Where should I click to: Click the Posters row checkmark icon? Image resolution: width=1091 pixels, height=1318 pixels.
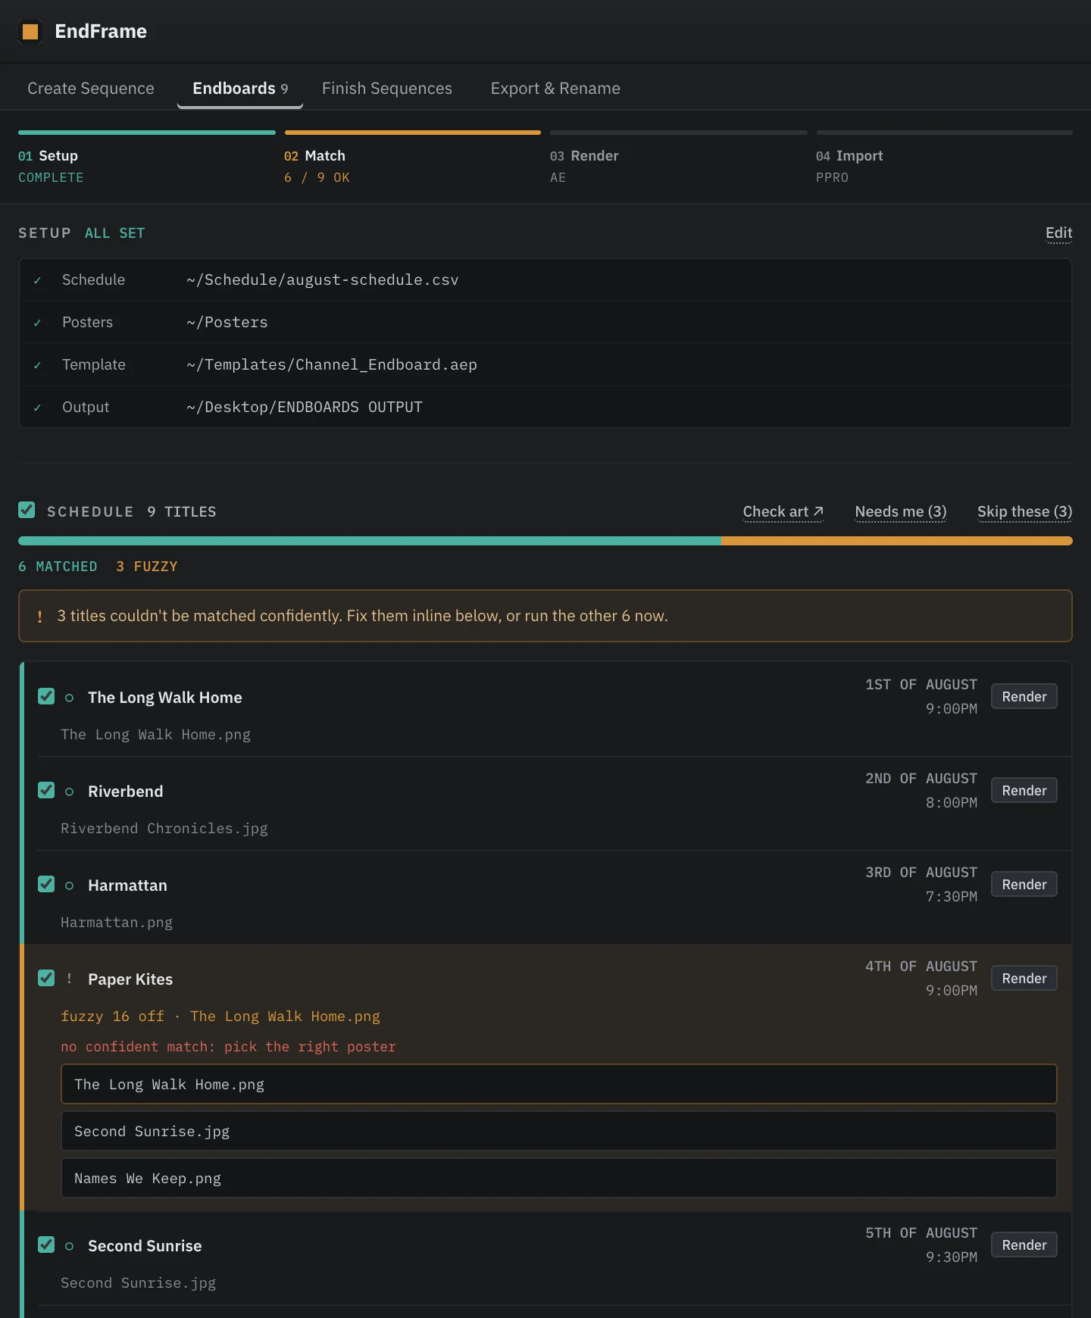coord(37,323)
